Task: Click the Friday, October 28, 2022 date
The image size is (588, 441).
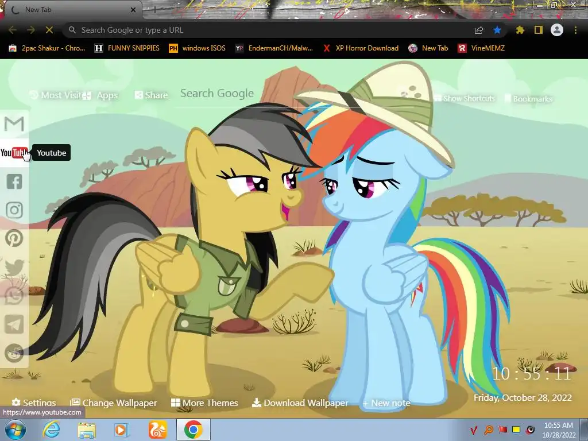Action: (x=523, y=397)
